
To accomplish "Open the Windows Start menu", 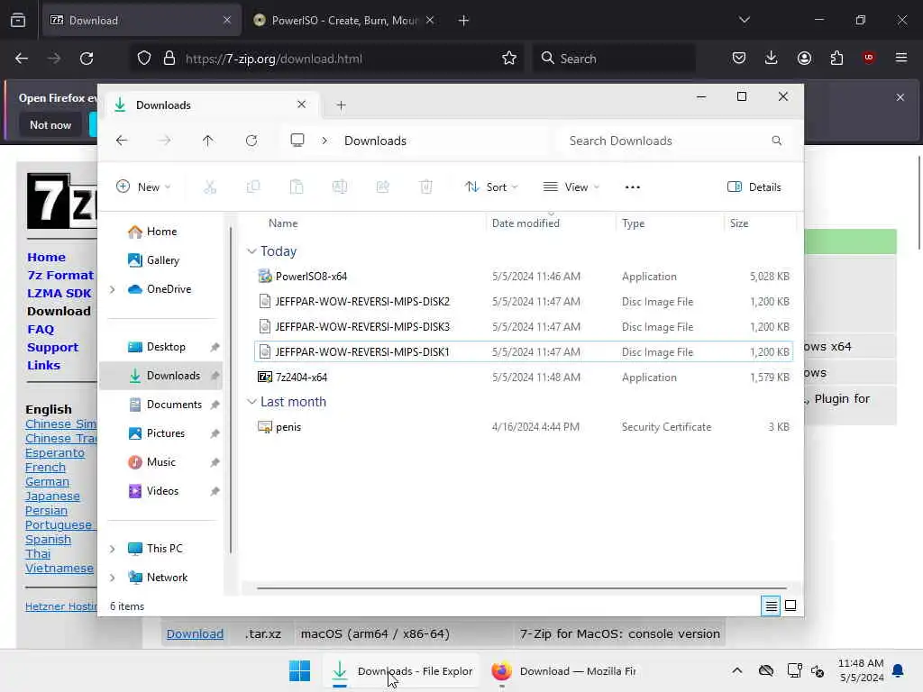I will (299, 670).
